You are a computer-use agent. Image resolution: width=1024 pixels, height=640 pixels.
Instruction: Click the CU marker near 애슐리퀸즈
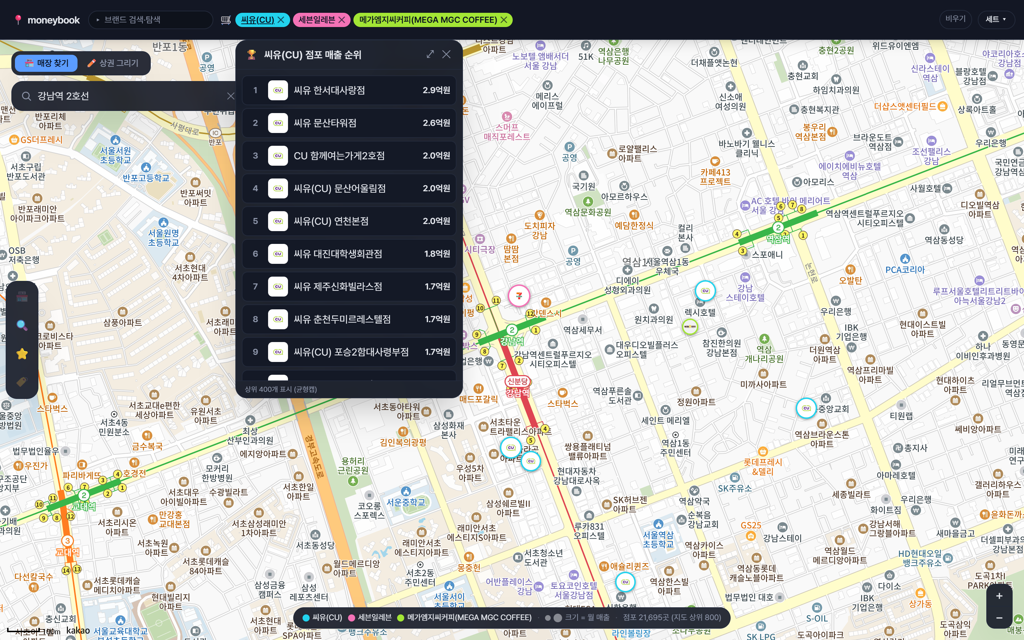(x=625, y=582)
